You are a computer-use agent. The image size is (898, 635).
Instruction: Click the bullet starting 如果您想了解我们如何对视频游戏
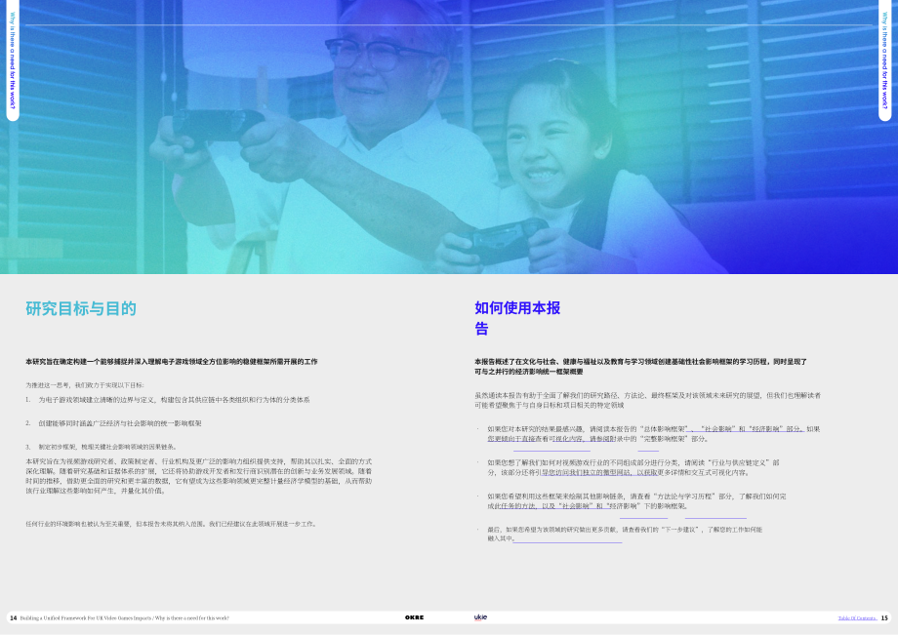pos(633,468)
